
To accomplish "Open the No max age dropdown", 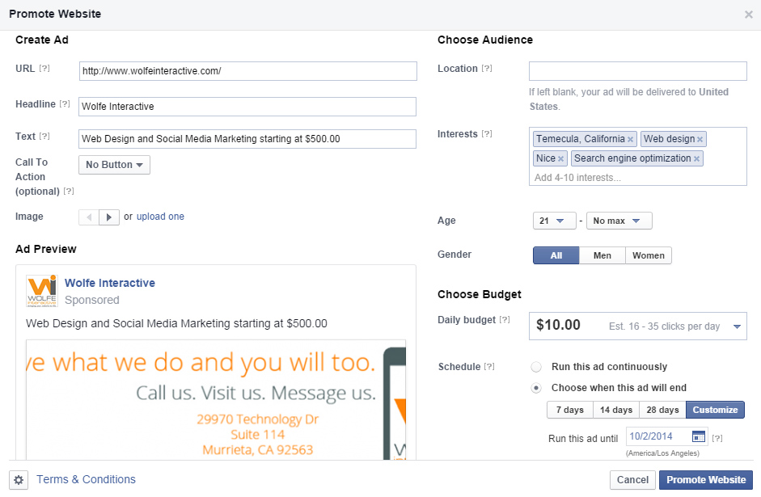I will tap(619, 221).
